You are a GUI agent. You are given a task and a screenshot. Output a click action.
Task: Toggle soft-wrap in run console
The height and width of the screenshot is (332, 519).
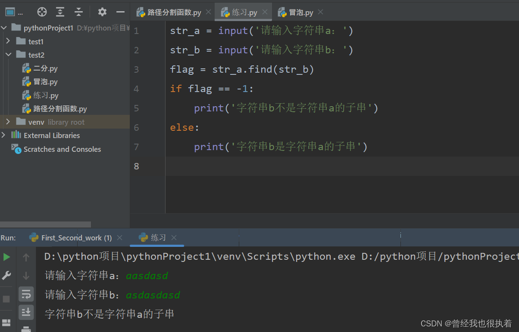coord(26,294)
